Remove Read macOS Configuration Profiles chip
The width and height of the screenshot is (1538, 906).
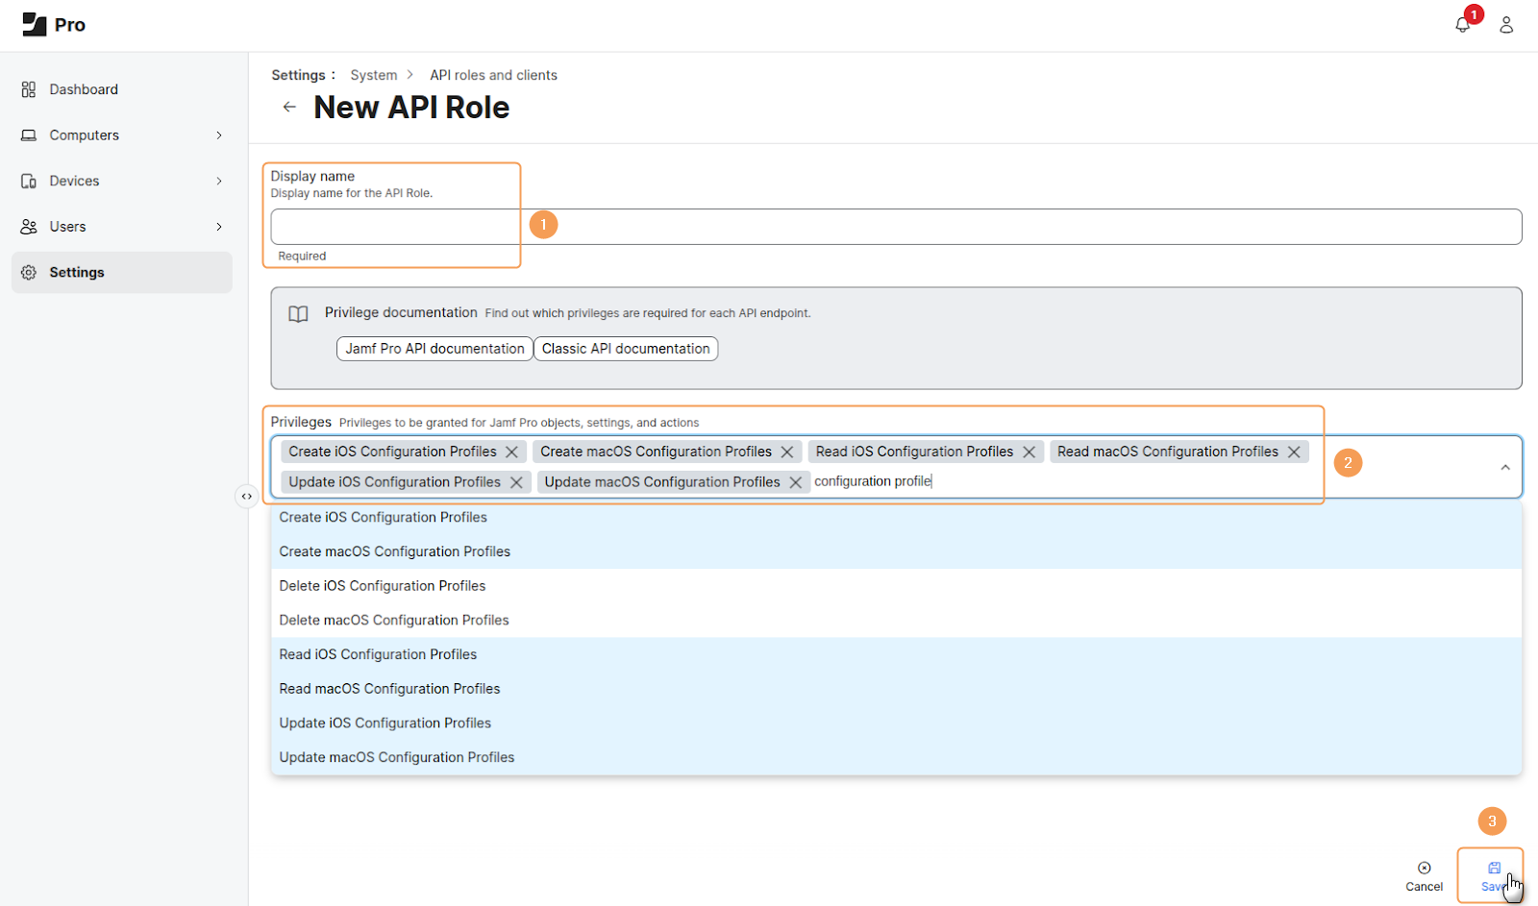(1294, 452)
